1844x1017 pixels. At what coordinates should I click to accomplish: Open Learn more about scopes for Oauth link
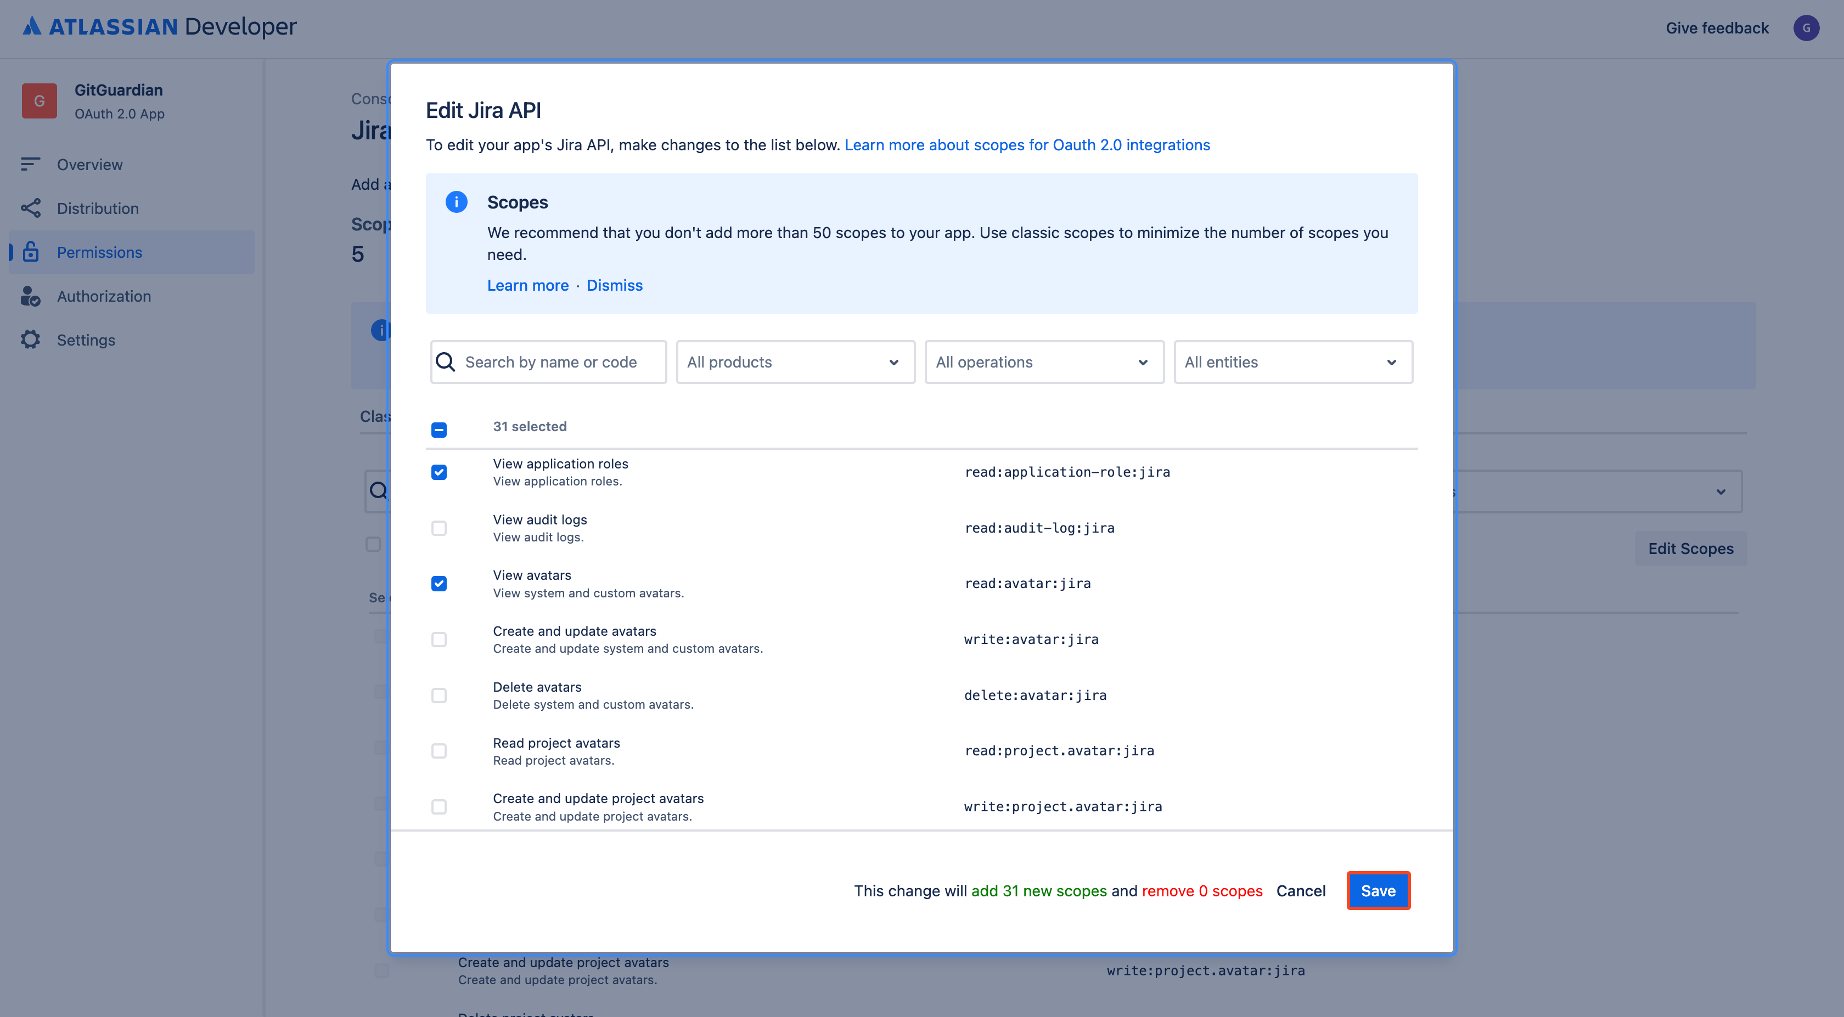click(x=1027, y=145)
